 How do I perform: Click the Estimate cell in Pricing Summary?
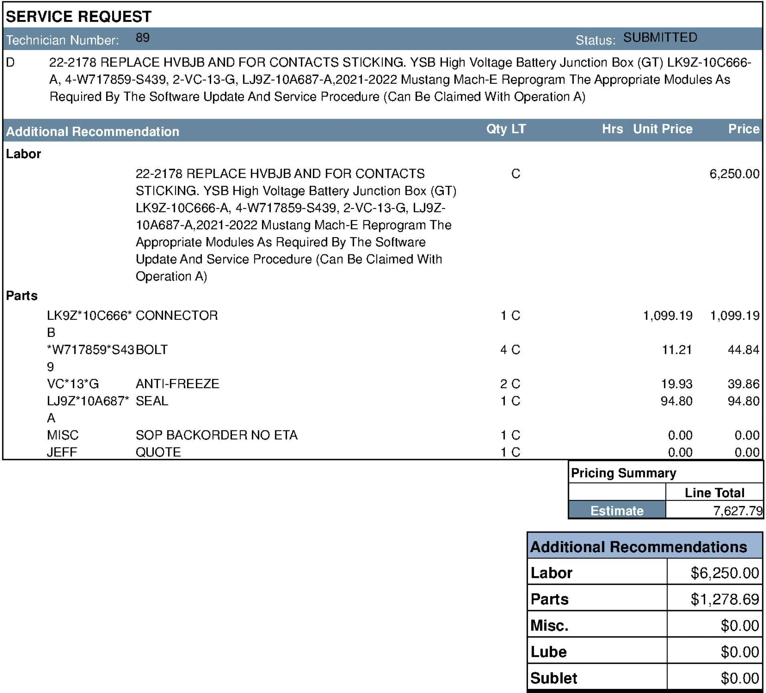pos(617,511)
